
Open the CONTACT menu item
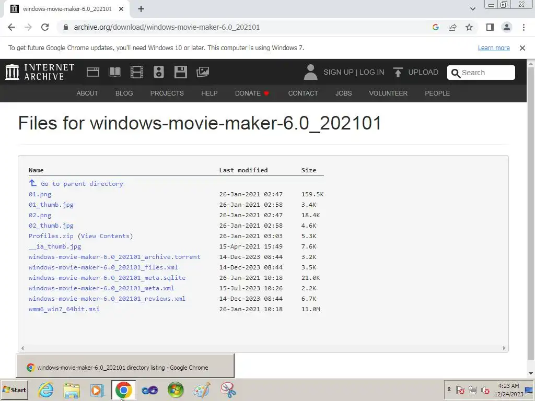point(303,93)
